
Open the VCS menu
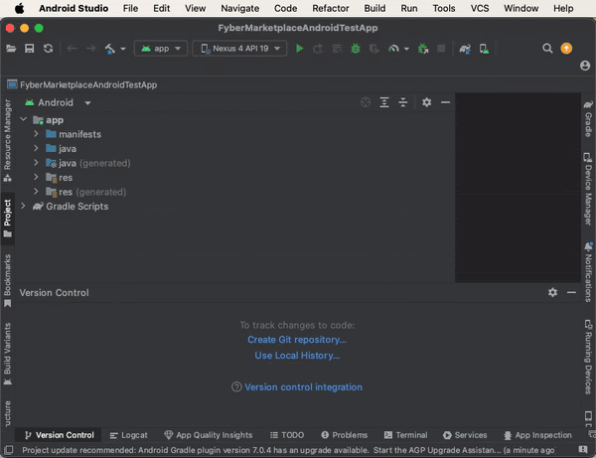pyautogui.click(x=480, y=8)
